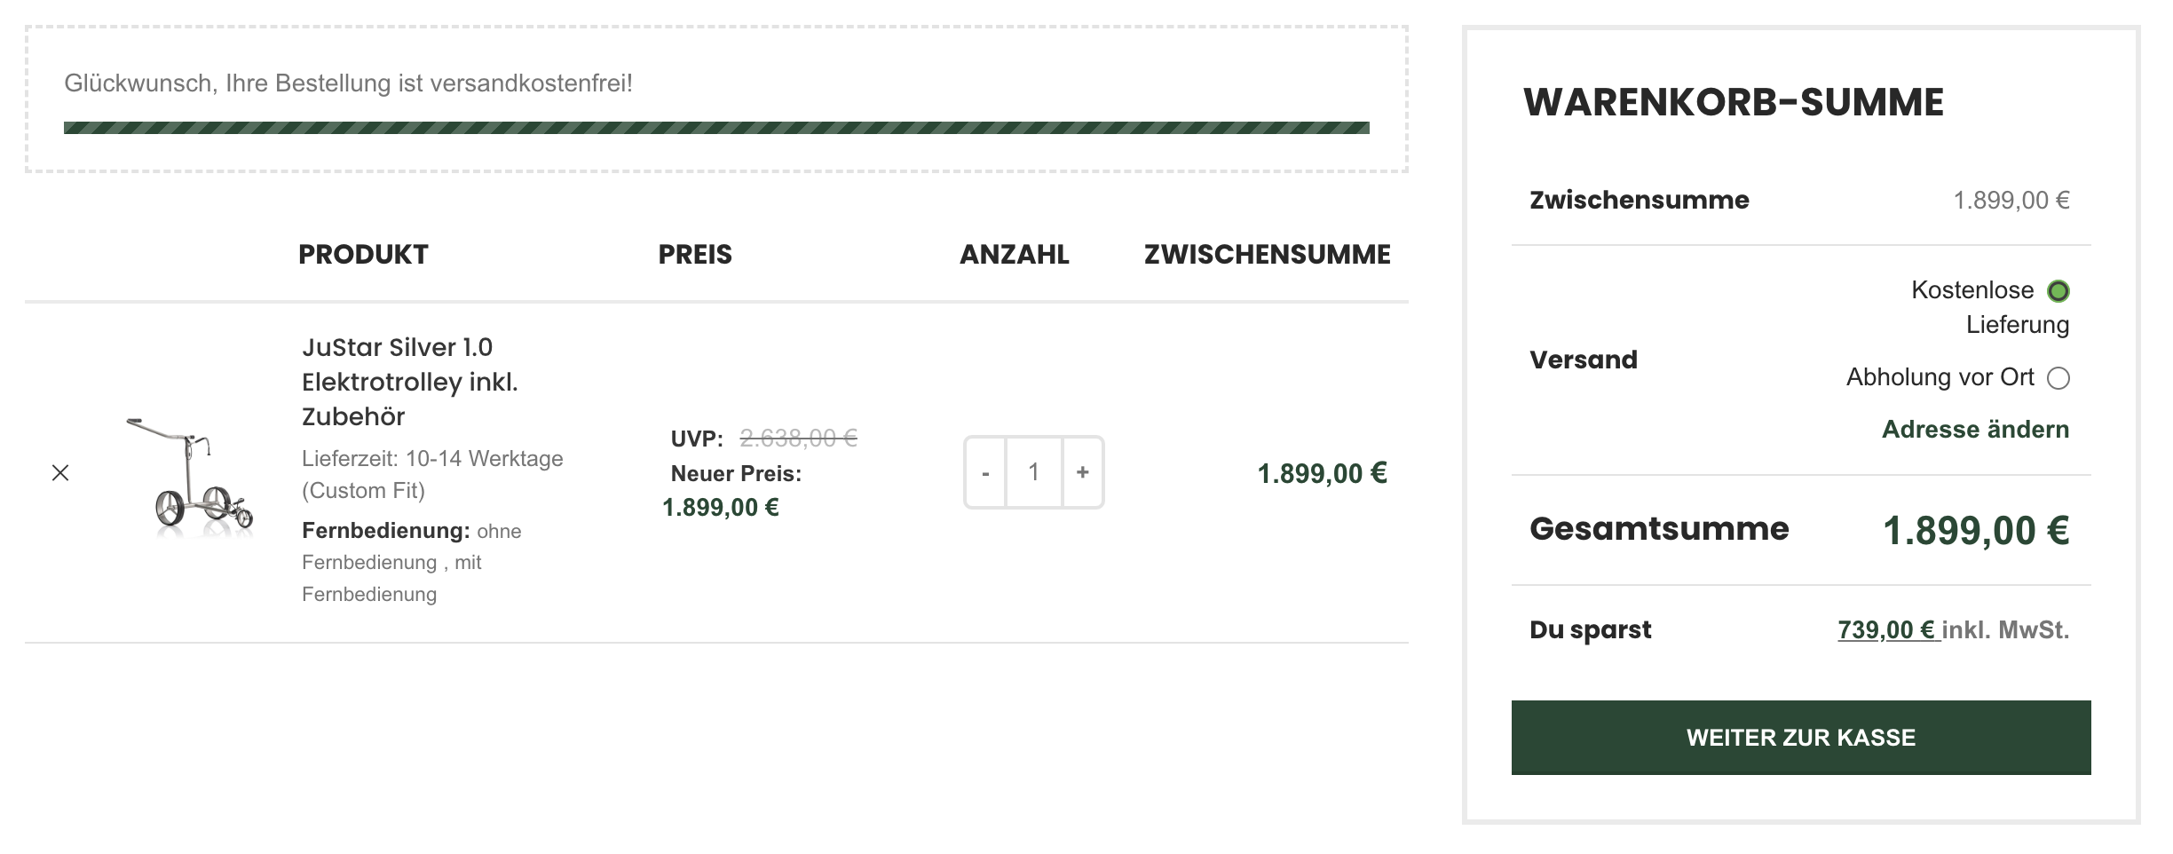Viewport: 2173px width, 854px height.
Task: Click the minus quantity button
Action: point(985,472)
